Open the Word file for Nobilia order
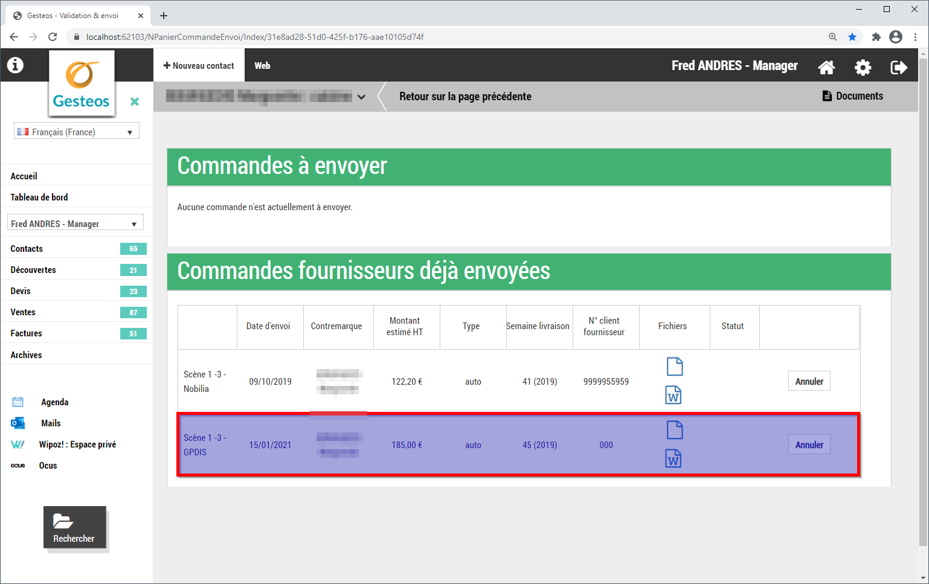Viewport: 929px width, 584px height. [x=673, y=396]
